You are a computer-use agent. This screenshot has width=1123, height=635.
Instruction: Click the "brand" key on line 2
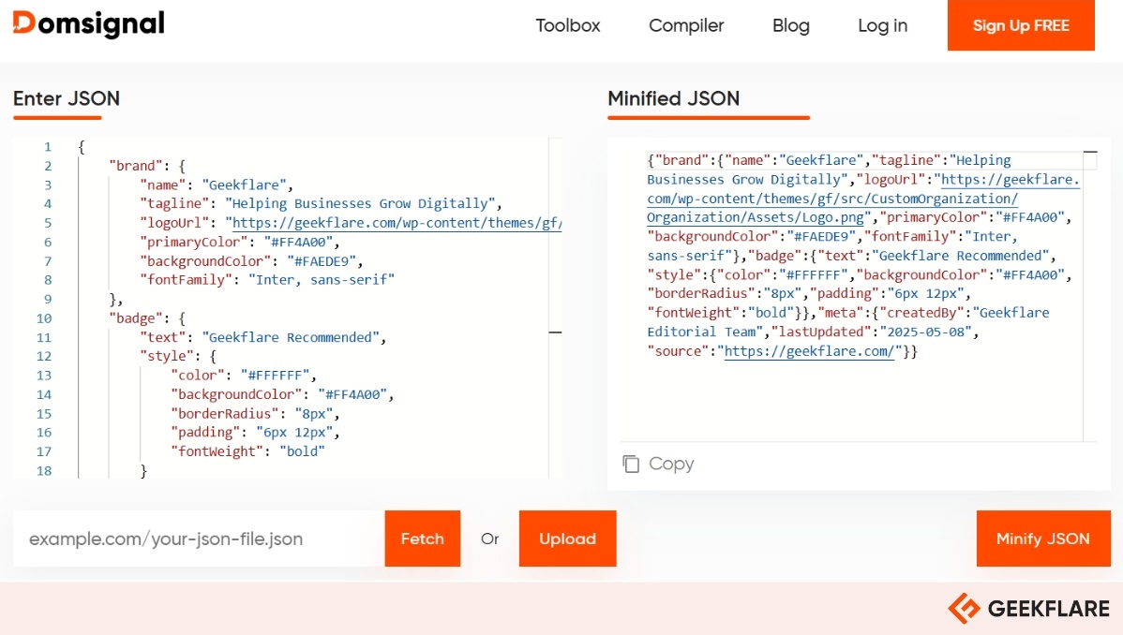pos(135,166)
